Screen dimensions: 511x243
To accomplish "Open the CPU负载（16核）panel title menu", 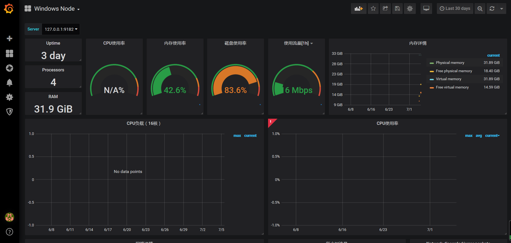I will [x=143, y=123].
